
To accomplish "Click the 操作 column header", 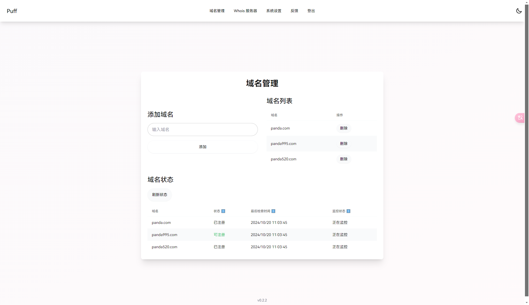I will click(x=340, y=115).
